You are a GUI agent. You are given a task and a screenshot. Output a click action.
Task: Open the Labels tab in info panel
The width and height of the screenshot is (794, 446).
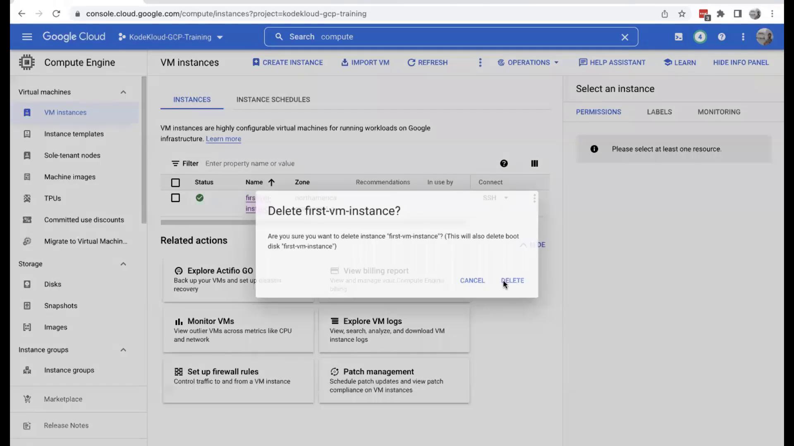[x=659, y=112]
